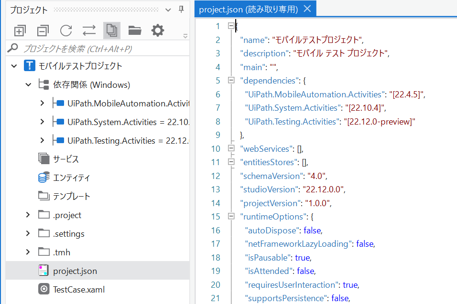Click the "isAttended" key text
The image size is (457, 304).
click(269, 271)
